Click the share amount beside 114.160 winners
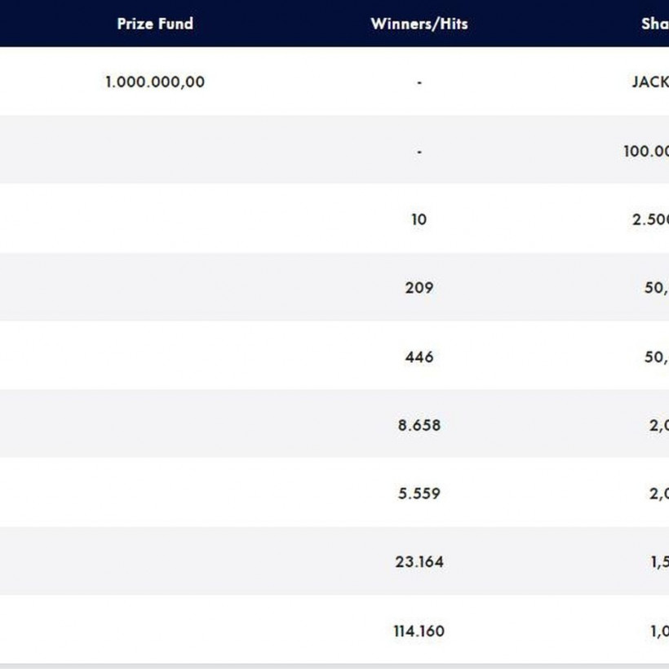 coord(659,631)
